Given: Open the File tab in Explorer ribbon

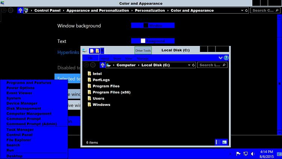Looking at the screenshot, I should [x=91, y=58].
